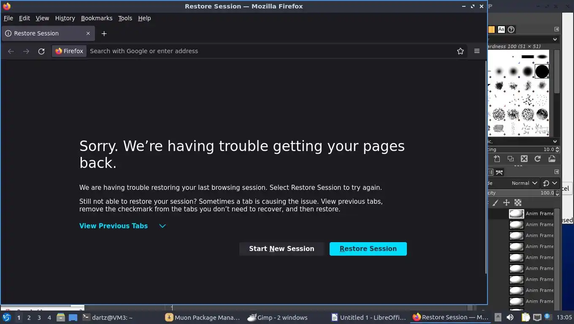Click the address bar search field
The image size is (574, 324).
pyautogui.click(x=270, y=51)
